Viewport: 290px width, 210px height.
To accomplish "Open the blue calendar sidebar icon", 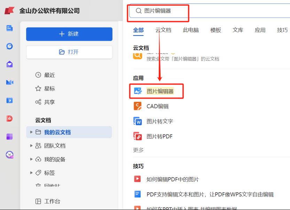I will click(x=9, y=100).
